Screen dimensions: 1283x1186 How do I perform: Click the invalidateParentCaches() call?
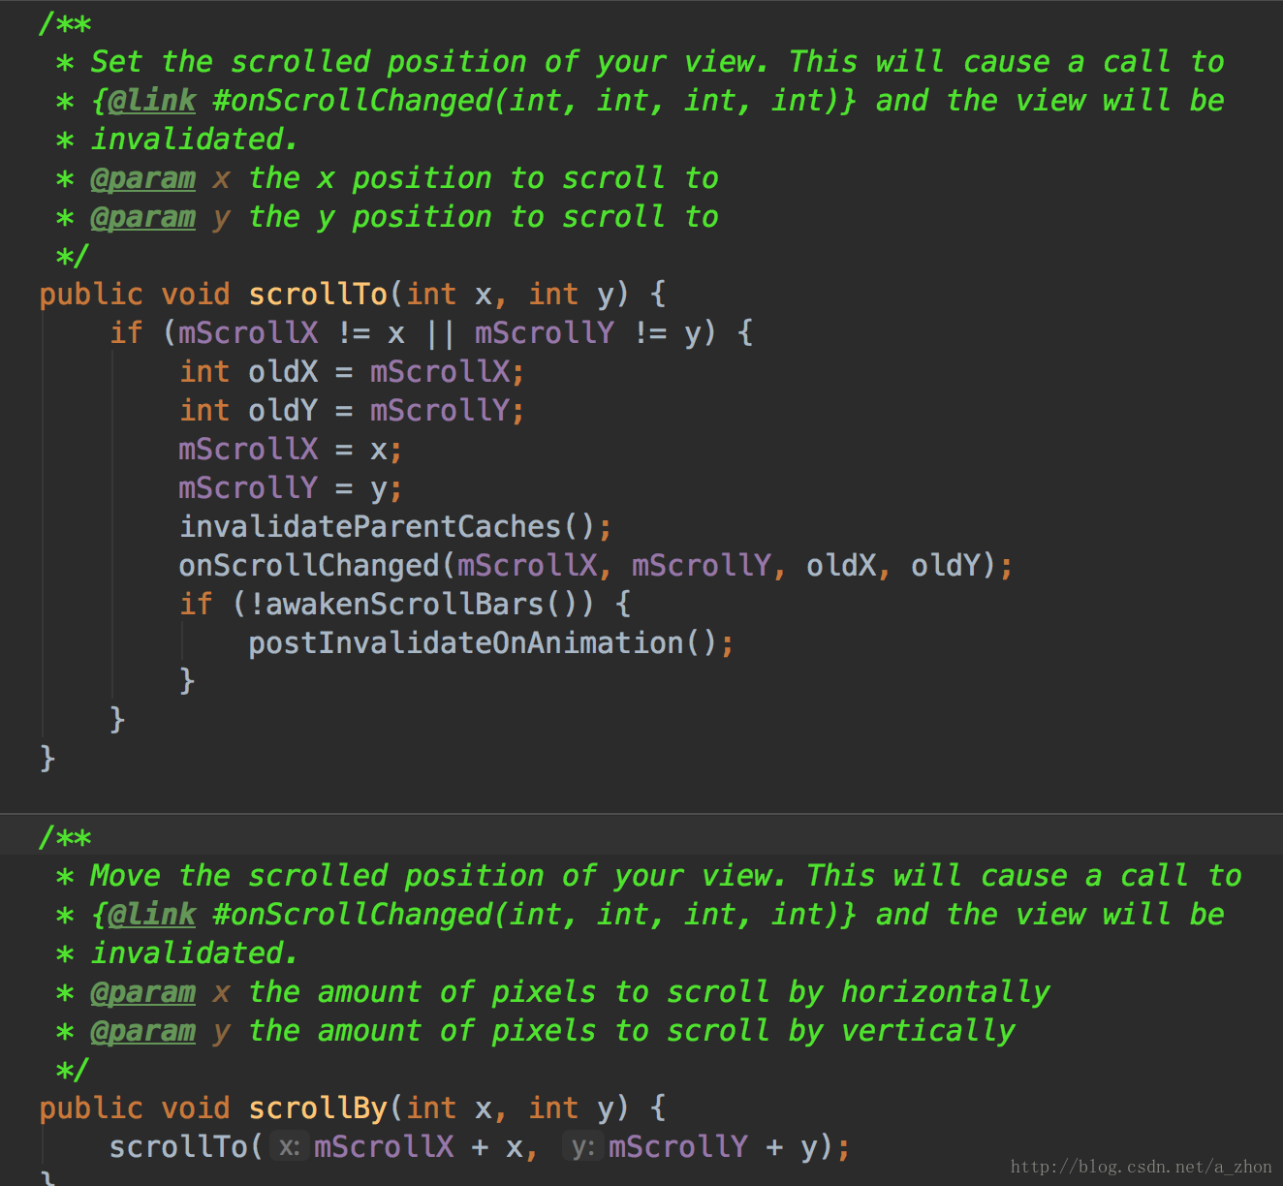click(386, 527)
